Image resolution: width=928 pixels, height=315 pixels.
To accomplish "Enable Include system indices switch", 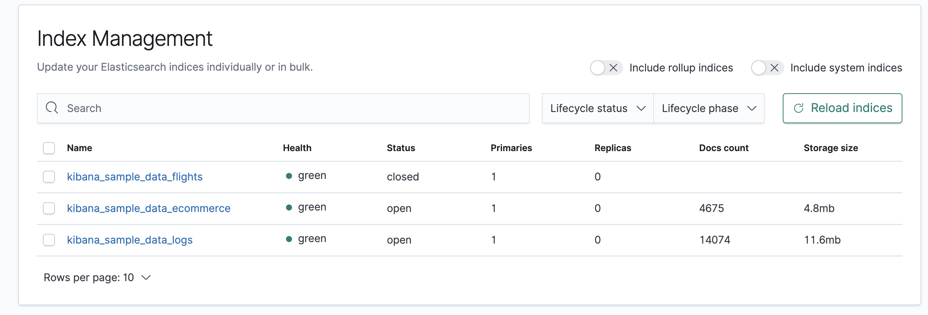I will [x=767, y=68].
